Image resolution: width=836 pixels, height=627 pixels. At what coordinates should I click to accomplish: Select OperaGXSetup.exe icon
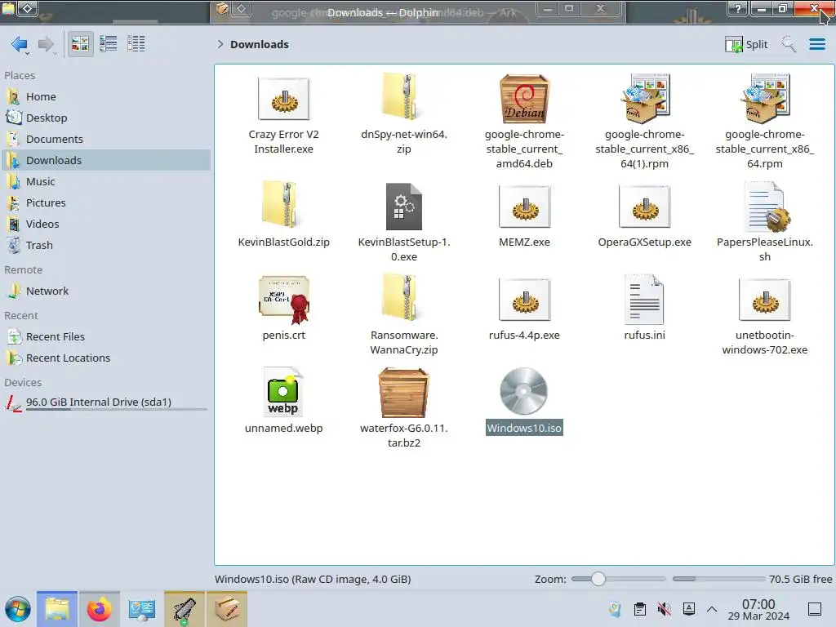point(645,207)
